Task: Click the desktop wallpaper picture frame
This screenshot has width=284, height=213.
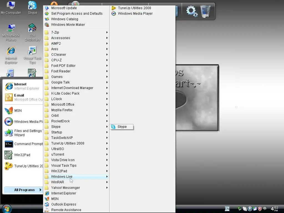Action: [197, 98]
